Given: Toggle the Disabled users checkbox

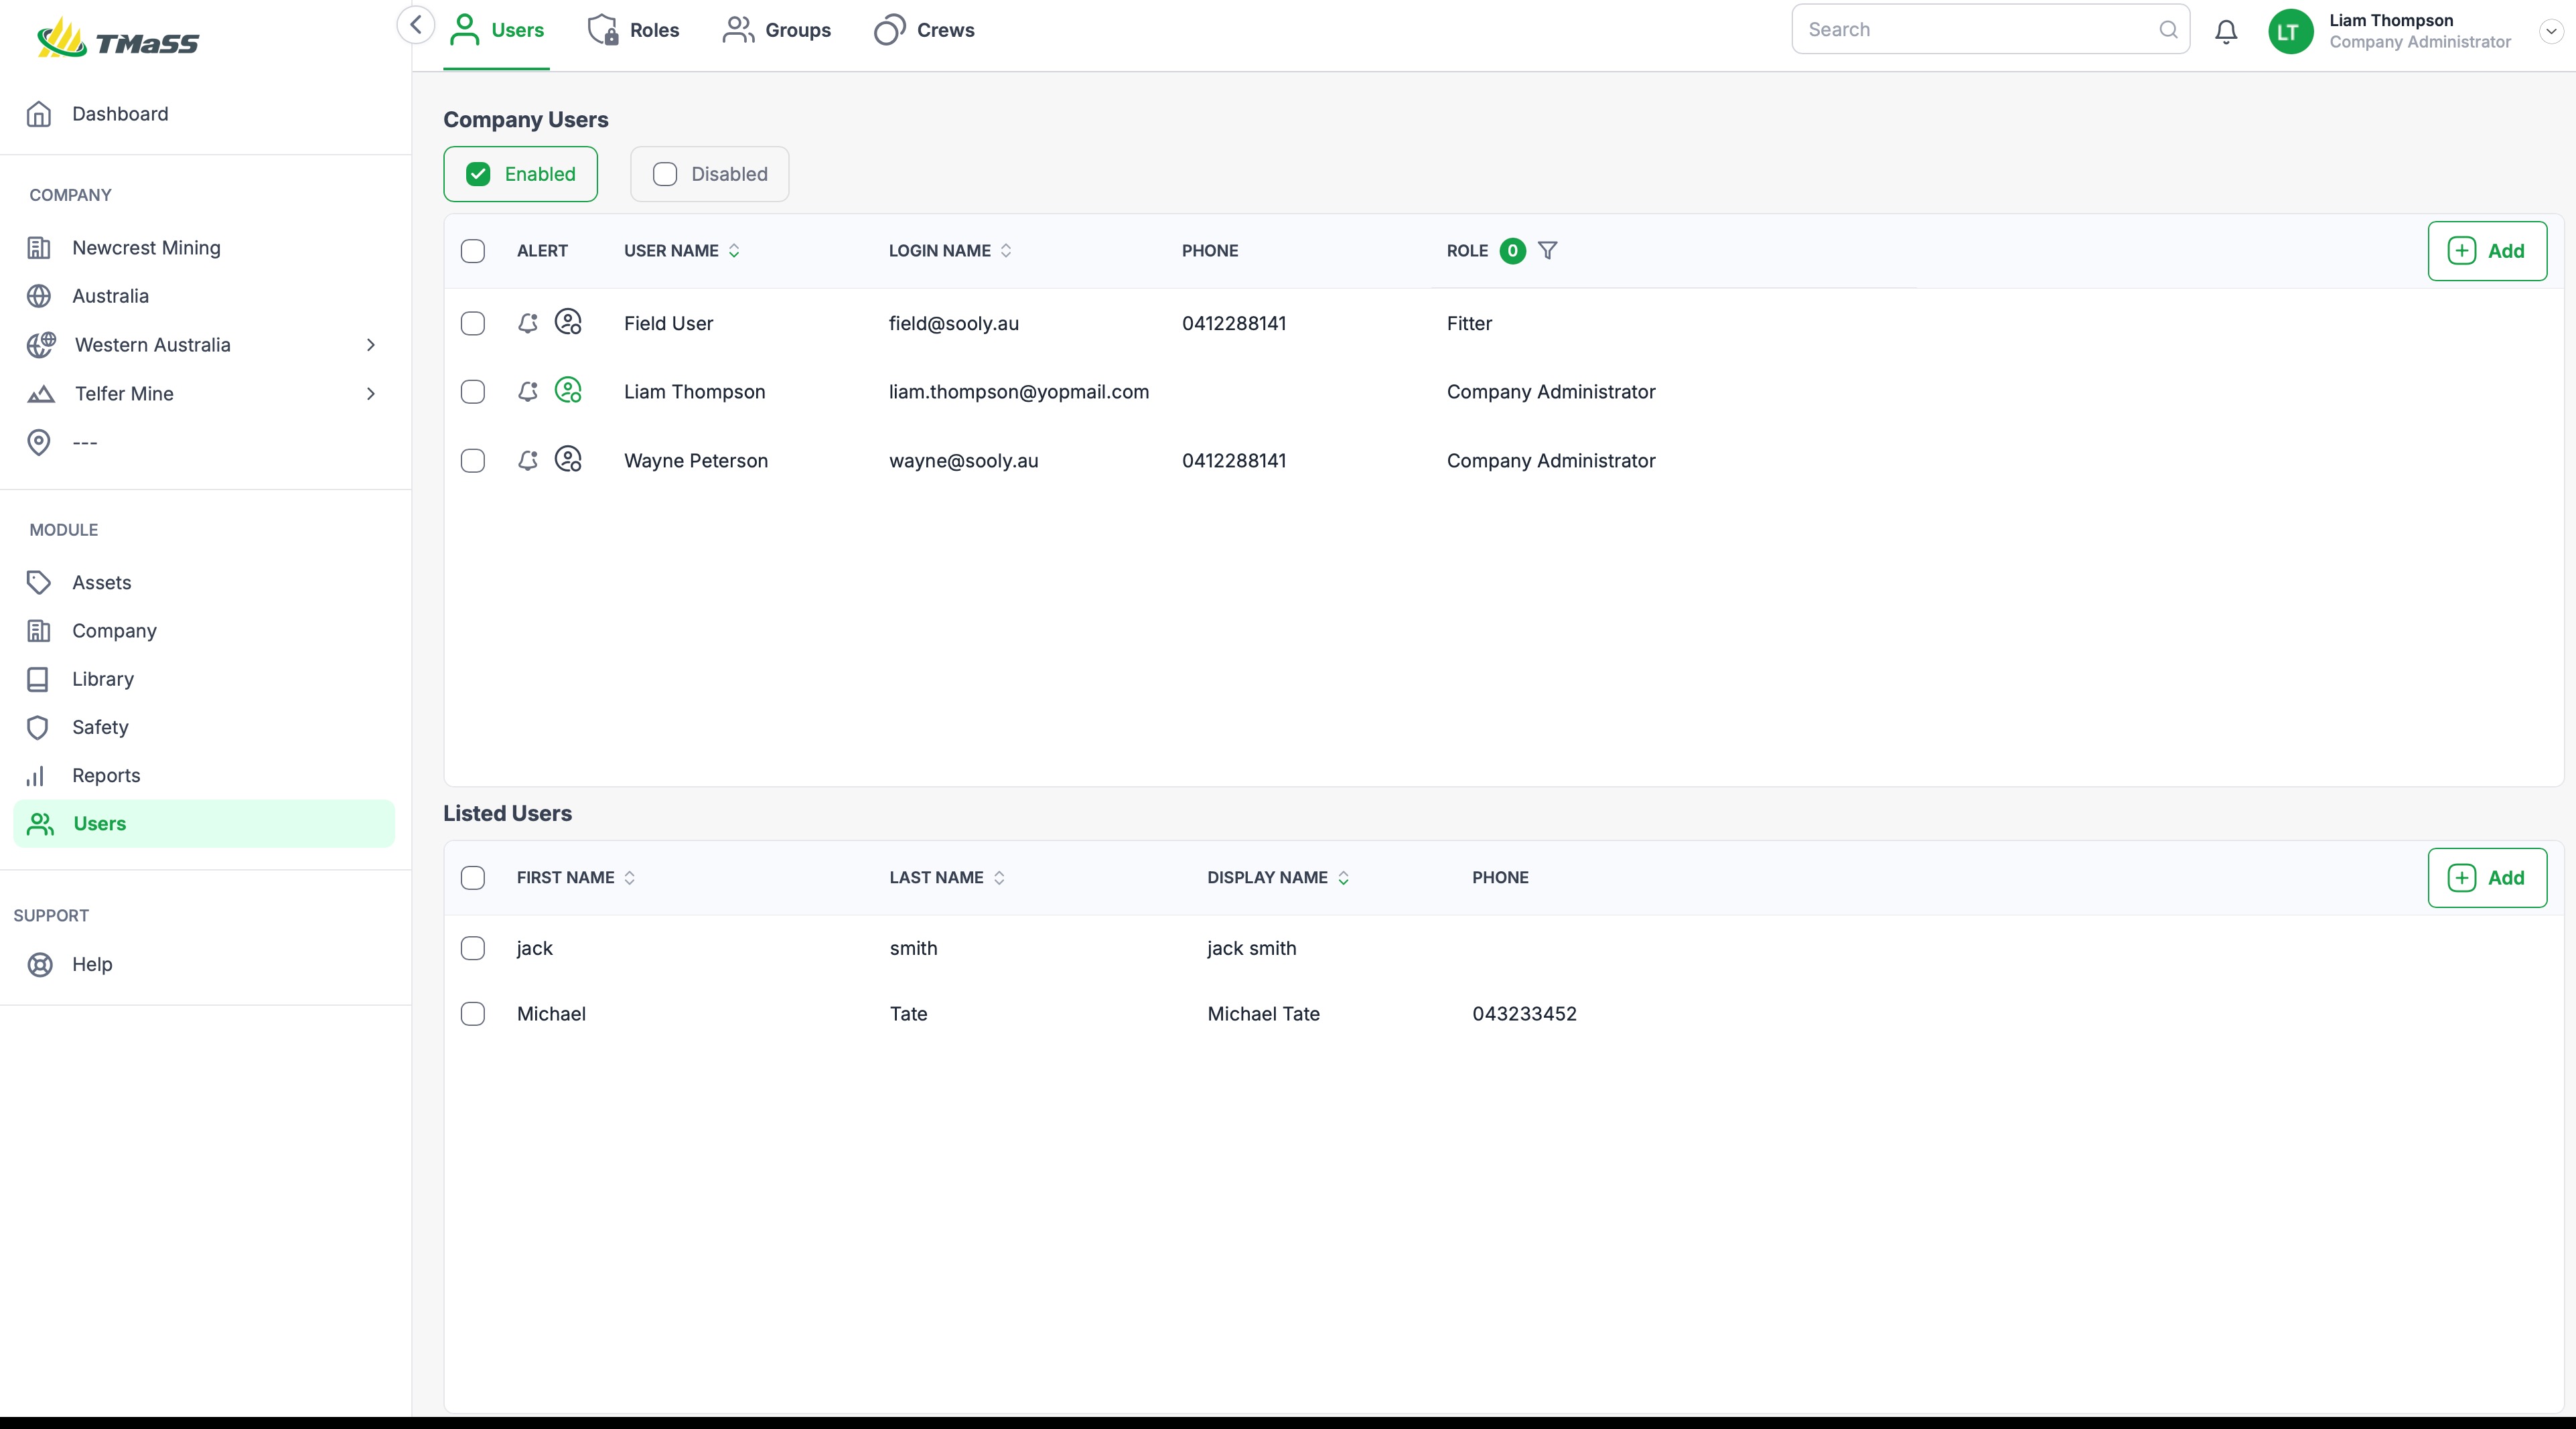Looking at the screenshot, I should (x=665, y=174).
